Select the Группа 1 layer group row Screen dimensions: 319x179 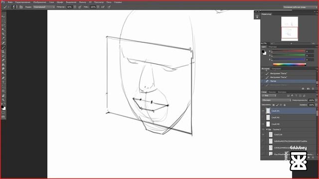[288, 129]
